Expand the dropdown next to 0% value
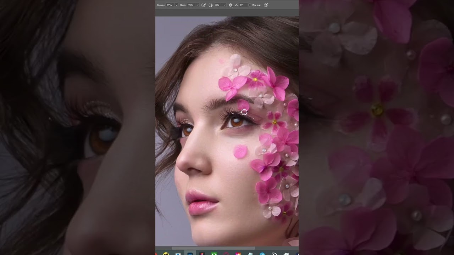The image size is (454, 255). point(224,5)
